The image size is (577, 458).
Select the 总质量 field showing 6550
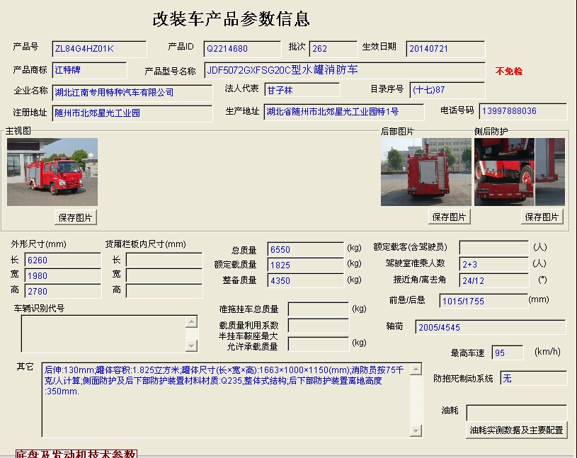[x=304, y=249]
